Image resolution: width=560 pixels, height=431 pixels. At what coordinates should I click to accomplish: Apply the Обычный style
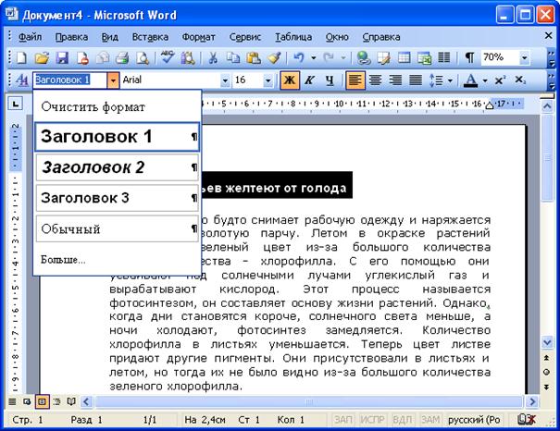point(118,228)
